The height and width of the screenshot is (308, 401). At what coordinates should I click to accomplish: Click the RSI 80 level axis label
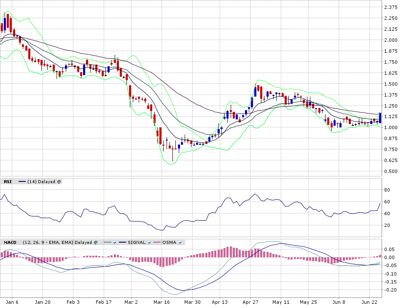pyautogui.click(x=387, y=190)
